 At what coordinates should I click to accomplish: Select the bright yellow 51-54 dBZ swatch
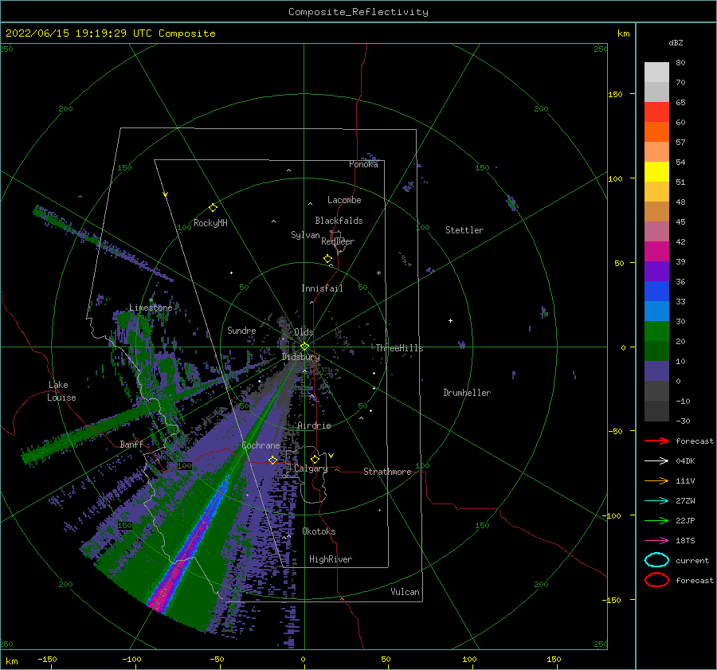coord(656,171)
